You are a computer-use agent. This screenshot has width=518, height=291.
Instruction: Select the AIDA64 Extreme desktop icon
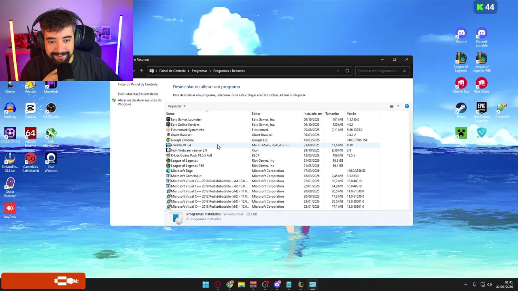coord(30,138)
